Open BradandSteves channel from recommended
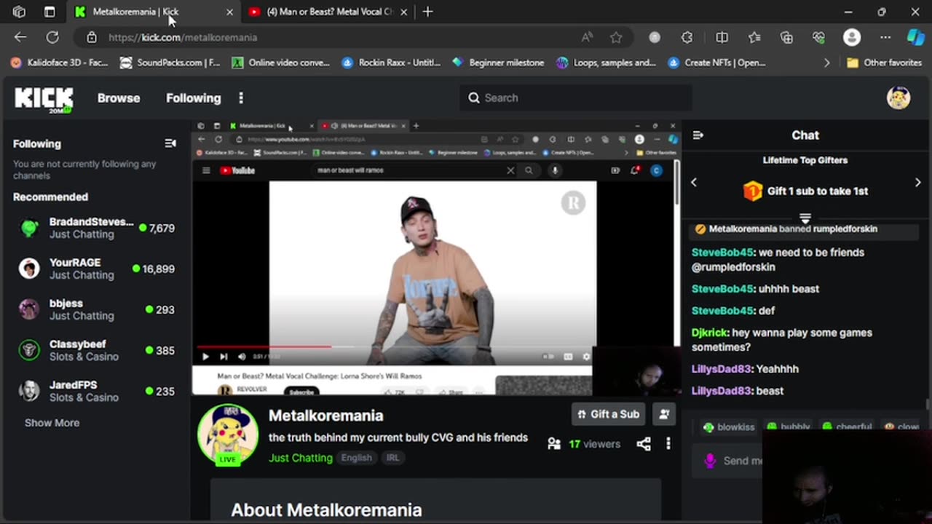932x524 pixels. (95, 228)
